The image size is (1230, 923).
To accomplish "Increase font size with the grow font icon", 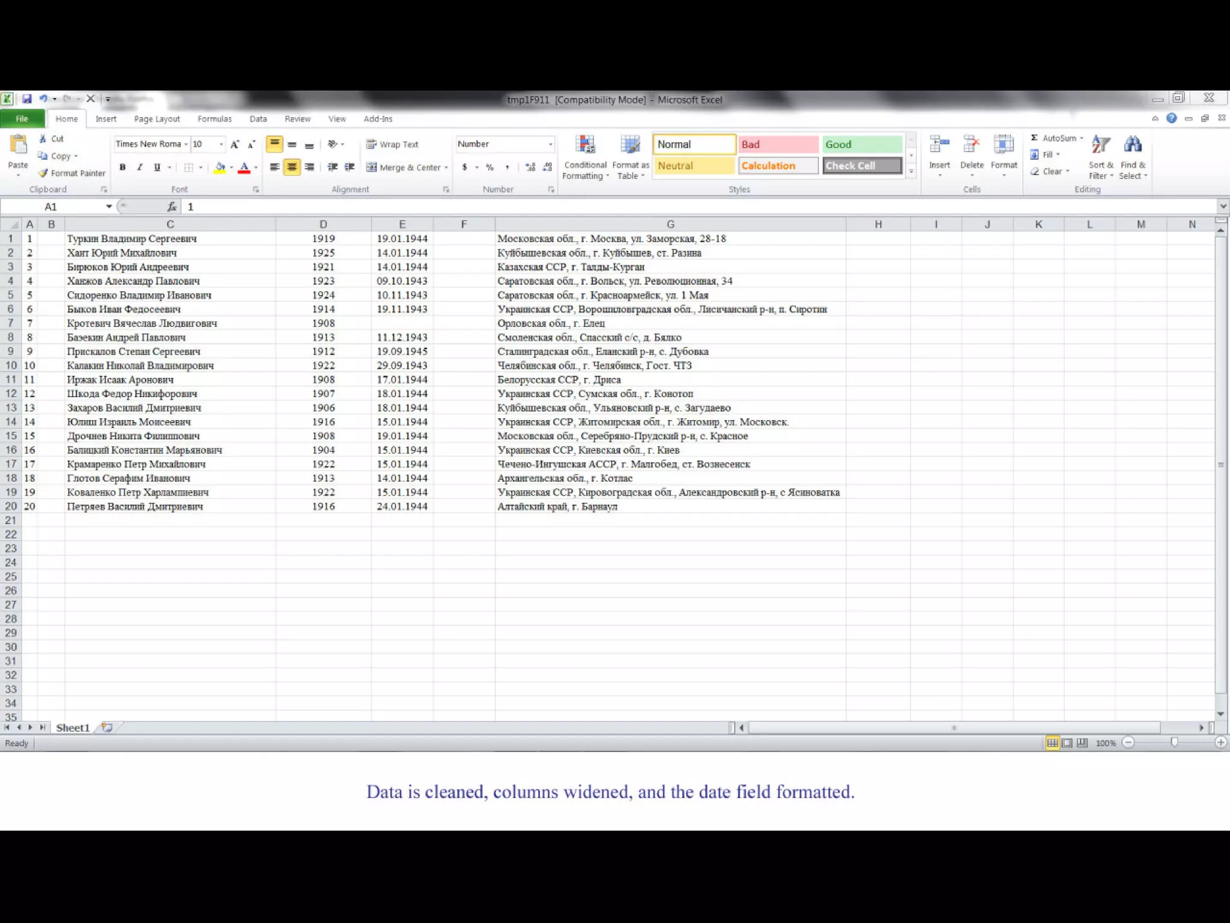I will tap(235, 144).
